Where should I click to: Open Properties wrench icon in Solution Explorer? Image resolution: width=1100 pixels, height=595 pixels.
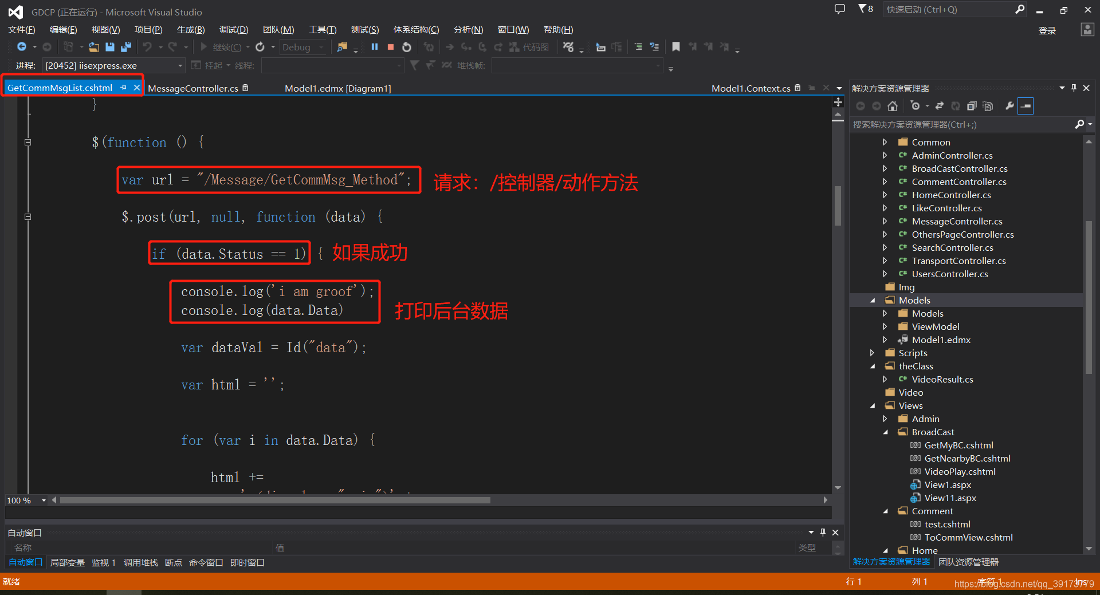coord(1009,106)
